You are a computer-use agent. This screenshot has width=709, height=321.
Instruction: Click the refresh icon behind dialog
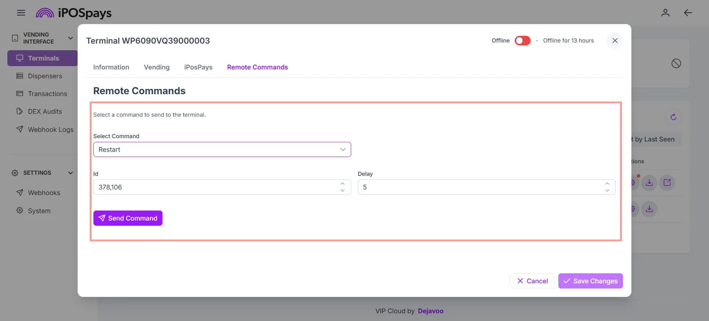[673, 117]
